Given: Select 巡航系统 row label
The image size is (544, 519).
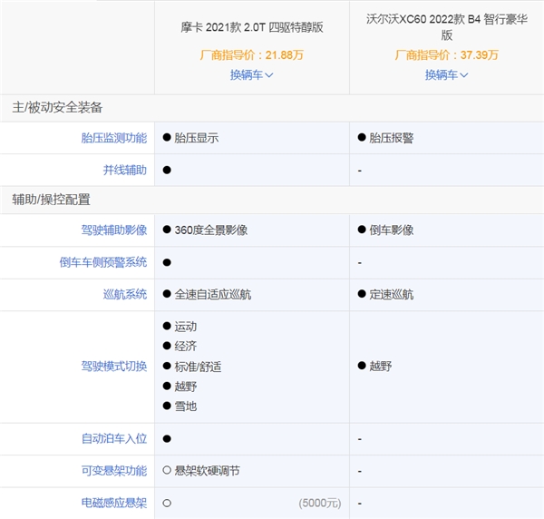Looking at the screenshot, I should tap(124, 294).
